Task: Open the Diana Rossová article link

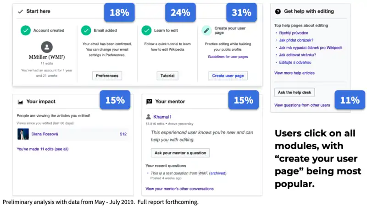Action: pos(44,134)
